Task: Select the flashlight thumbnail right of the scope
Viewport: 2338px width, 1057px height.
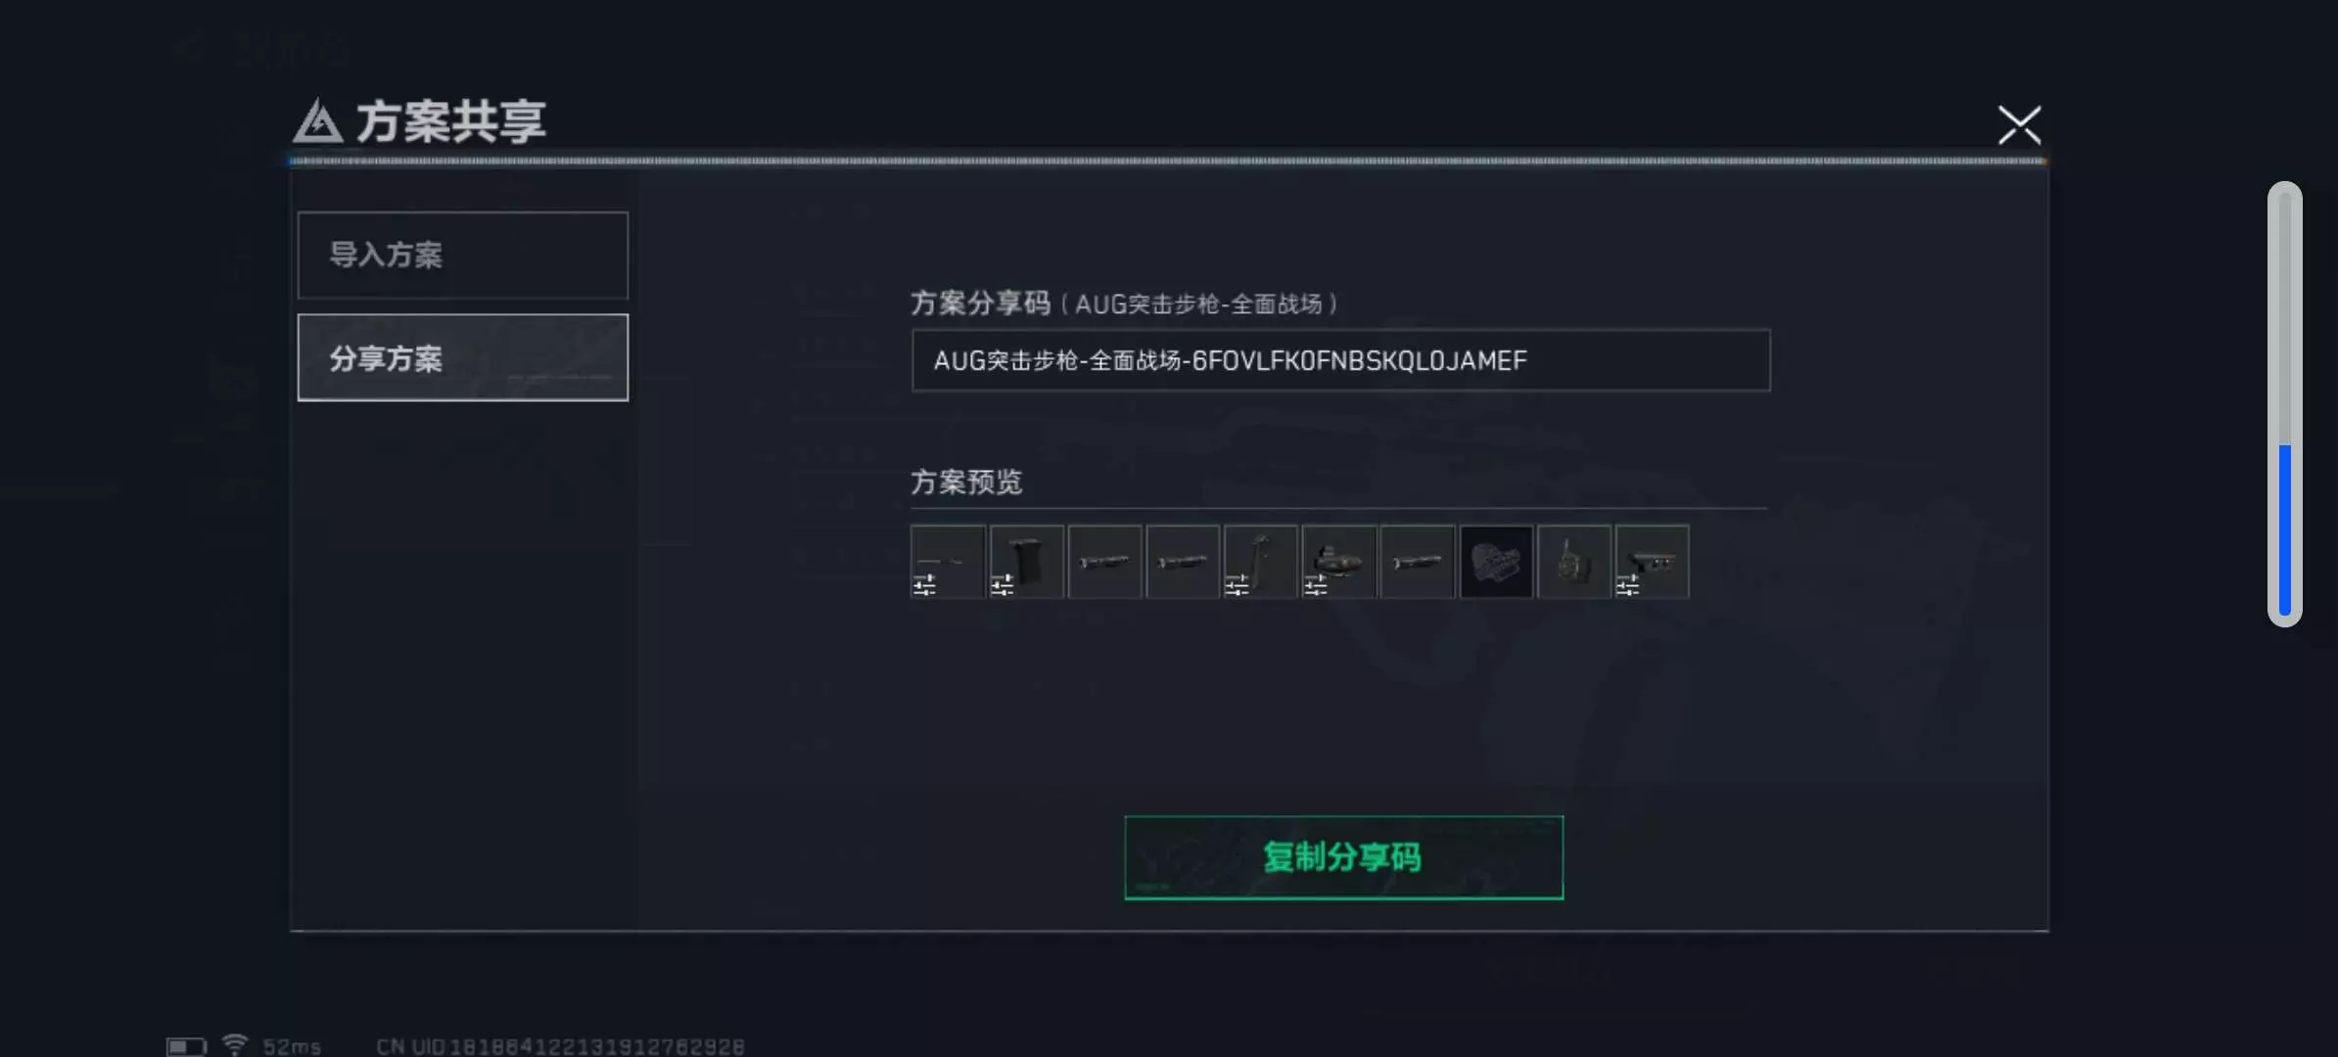Action: pyautogui.click(x=1417, y=561)
